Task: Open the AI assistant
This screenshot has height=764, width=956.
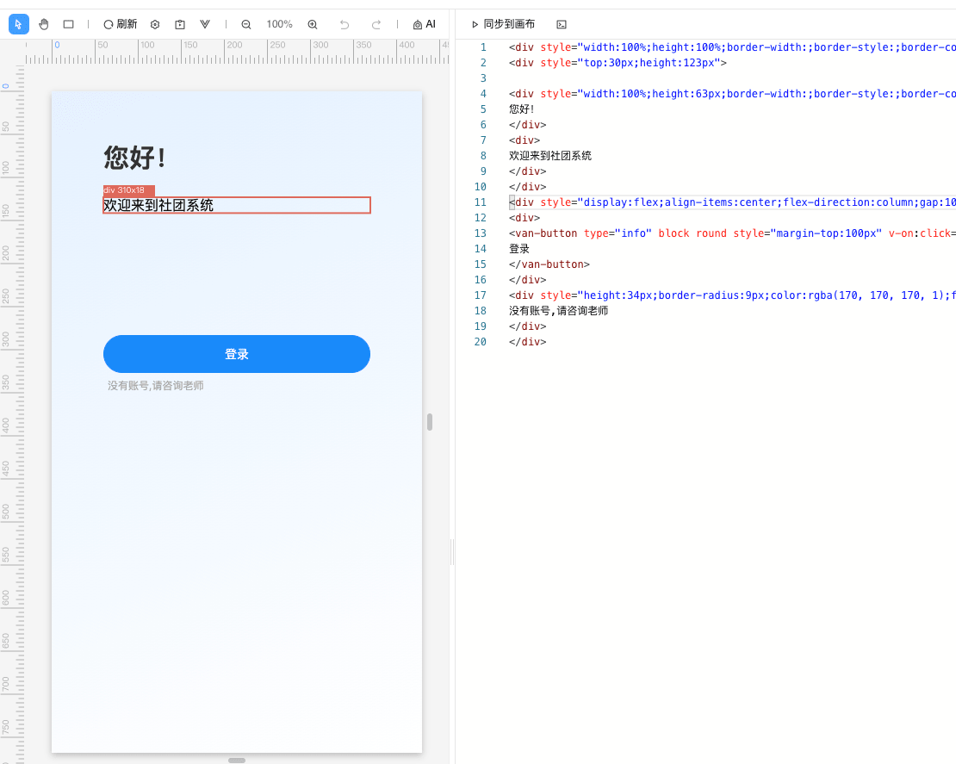Action: [x=425, y=24]
